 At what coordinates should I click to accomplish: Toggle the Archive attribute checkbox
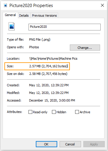pos(77,112)
